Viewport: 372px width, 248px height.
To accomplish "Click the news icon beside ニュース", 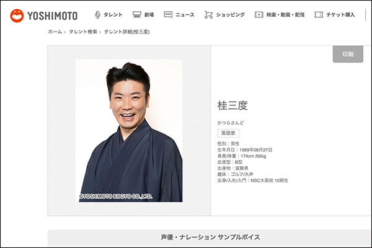I will click(x=168, y=14).
